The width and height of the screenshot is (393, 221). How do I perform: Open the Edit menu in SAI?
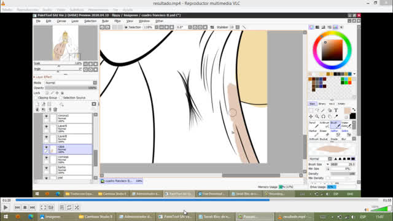pyautogui.click(x=49, y=21)
